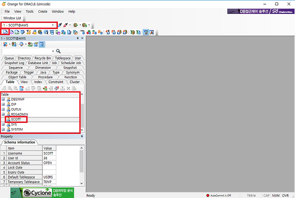This screenshot has width=295, height=198.
Task: Expand the RDSADMIN schema node
Action: point(3,114)
